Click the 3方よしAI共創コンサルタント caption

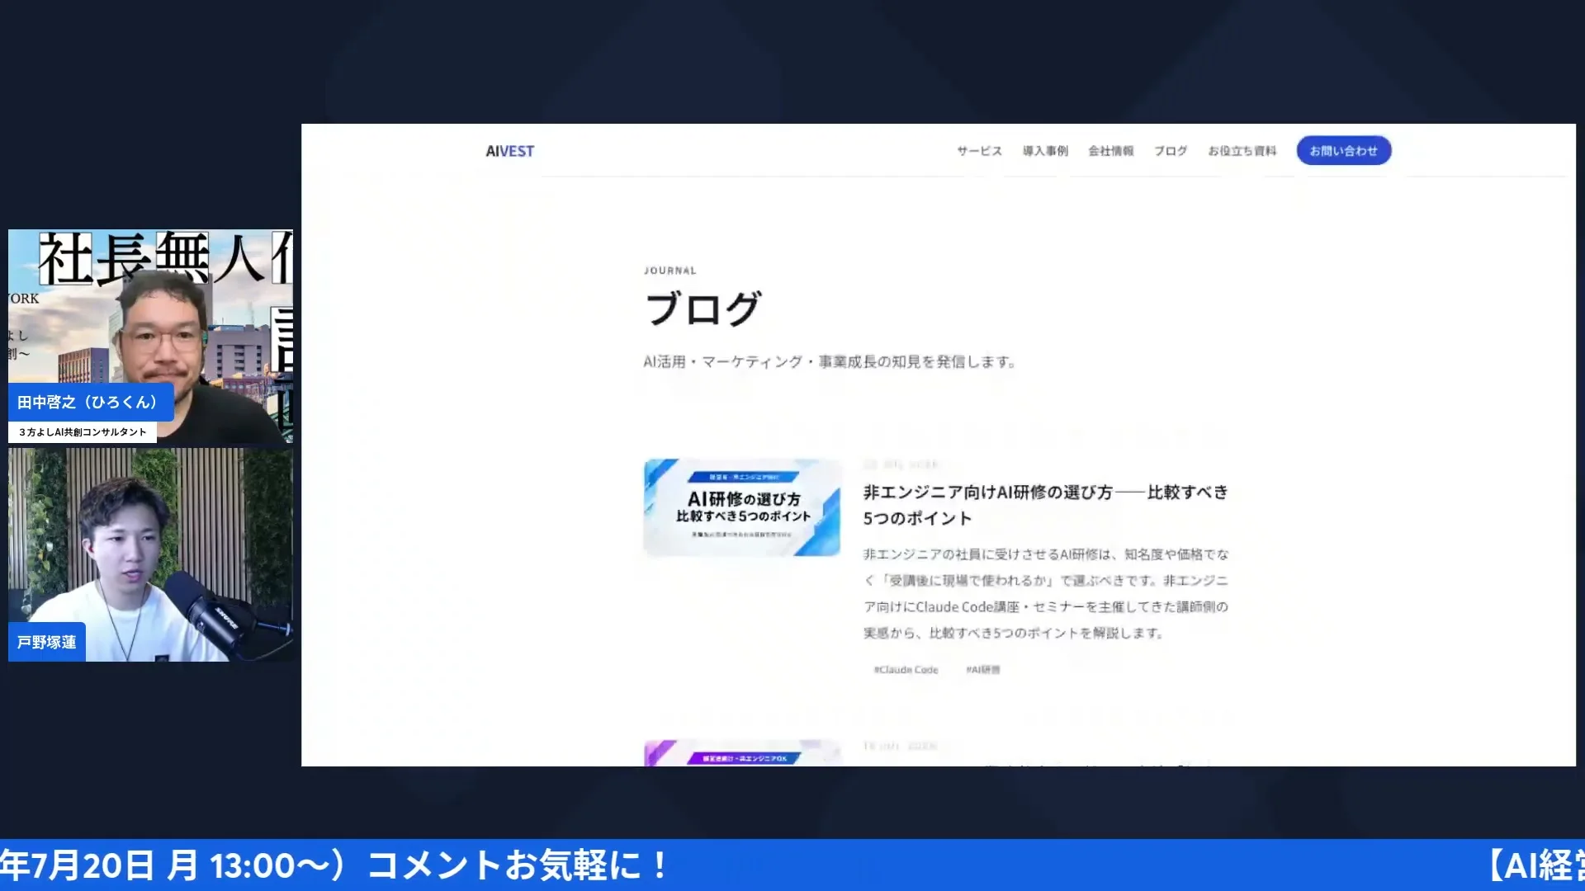click(x=83, y=432)
